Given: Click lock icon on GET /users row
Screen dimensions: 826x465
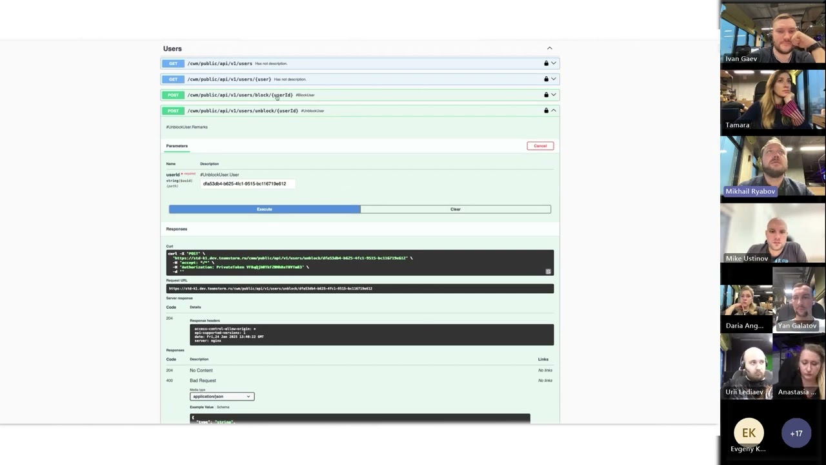Looking at the screenshot, I should 546,63.
